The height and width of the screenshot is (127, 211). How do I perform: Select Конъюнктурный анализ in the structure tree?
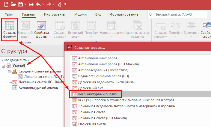click(x=38, y=87)
